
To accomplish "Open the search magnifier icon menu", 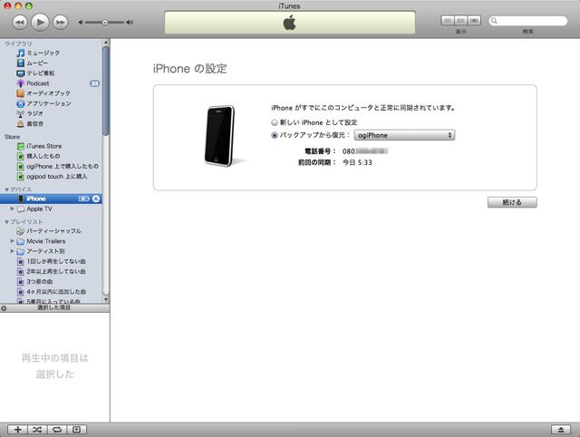I will tap(494, 21).
